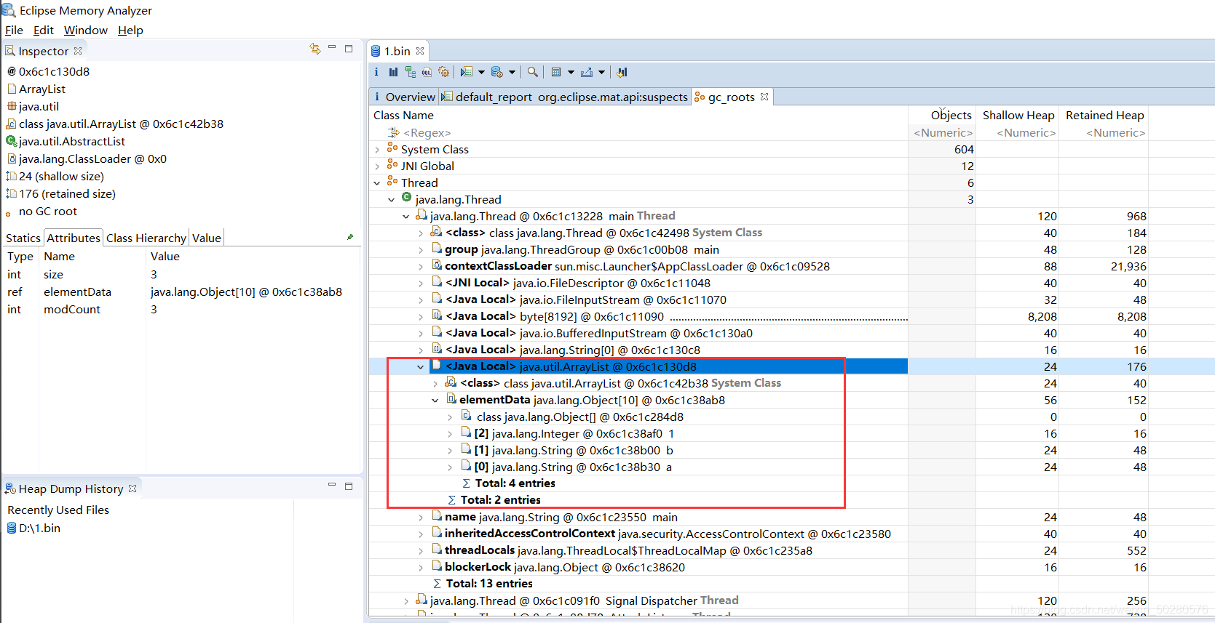Open the Histogram view from toolbar
1215x623 pixels.
[x=393, y=72]
